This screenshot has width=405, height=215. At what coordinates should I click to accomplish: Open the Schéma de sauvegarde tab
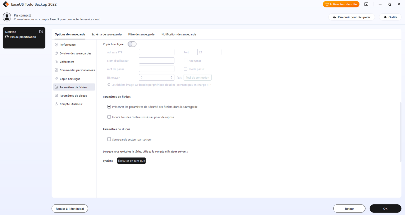click(x=107, y=34)
